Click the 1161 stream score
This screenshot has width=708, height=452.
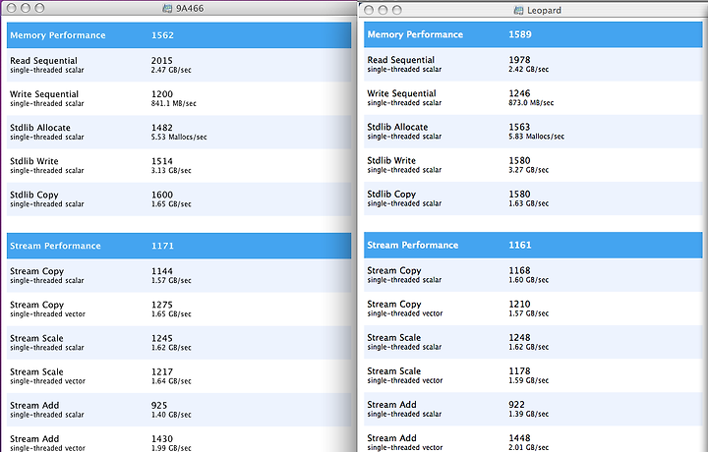(520, 245)
